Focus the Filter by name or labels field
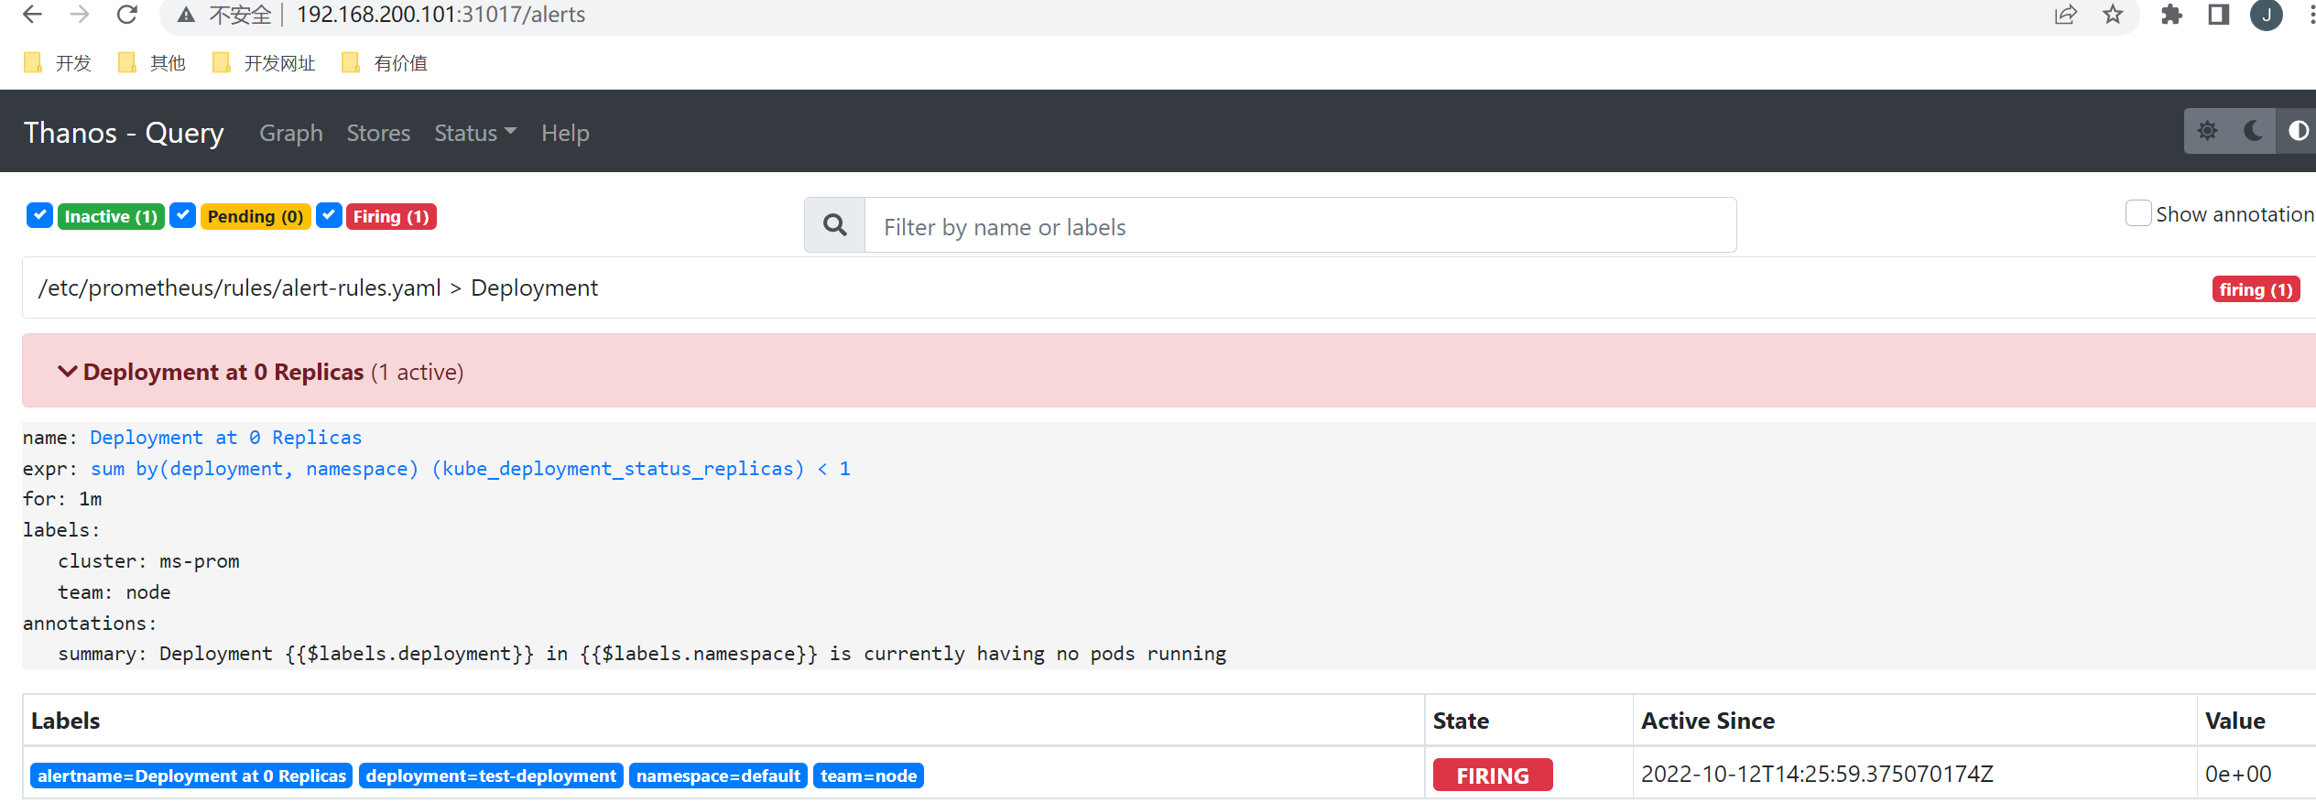 pos(1300,225)
